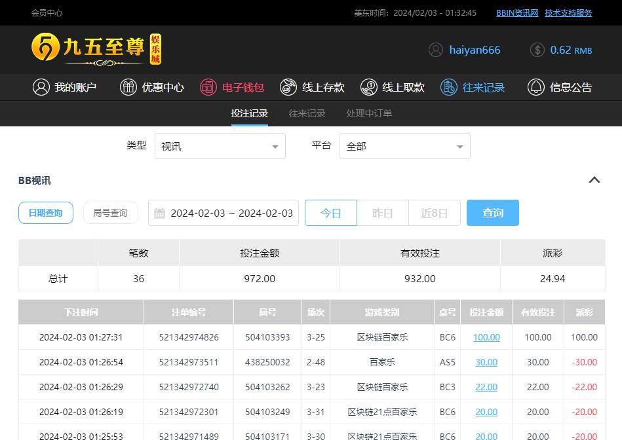Click the 我的账户 person icon

[41, 87]
